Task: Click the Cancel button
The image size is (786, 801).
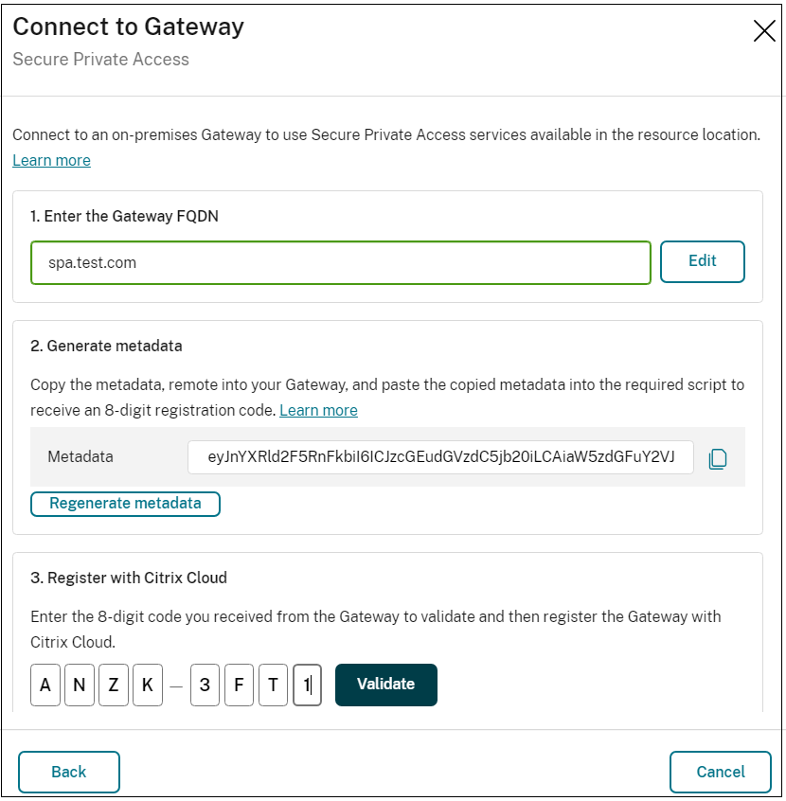Action: [x=720, y=772]
